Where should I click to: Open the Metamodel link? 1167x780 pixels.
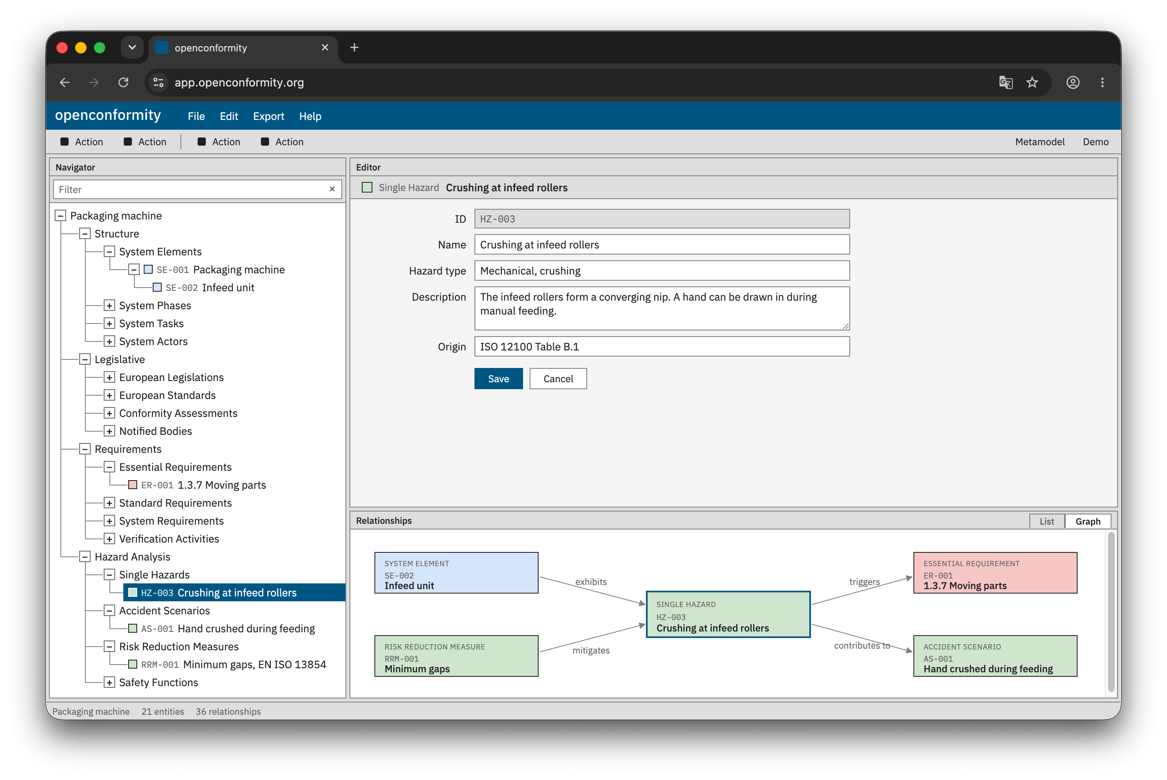1040,142
